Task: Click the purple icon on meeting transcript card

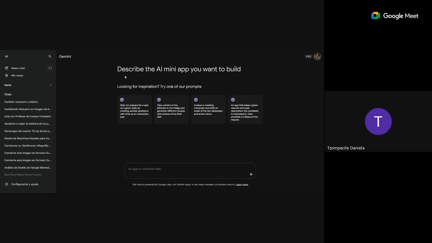Action: click(196, 100)
